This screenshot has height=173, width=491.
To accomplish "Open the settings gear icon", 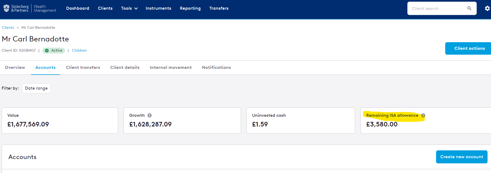I will 487,8.
